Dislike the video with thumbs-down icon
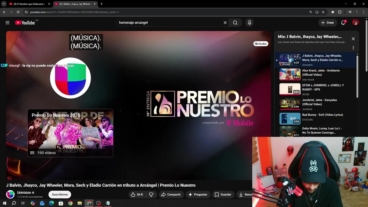 151,195
